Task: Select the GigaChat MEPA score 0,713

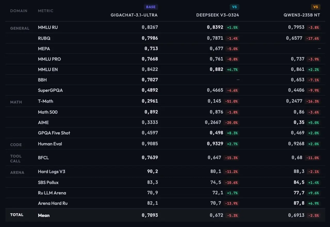Action: (x=151, y=49)
